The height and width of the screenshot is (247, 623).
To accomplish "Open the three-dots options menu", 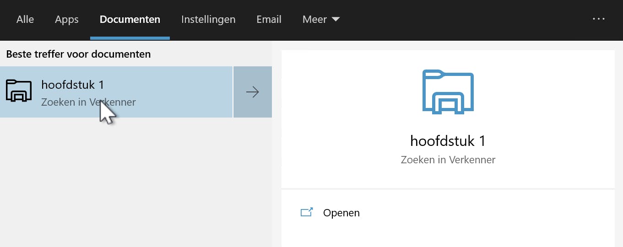I will (x=599, y=19).
